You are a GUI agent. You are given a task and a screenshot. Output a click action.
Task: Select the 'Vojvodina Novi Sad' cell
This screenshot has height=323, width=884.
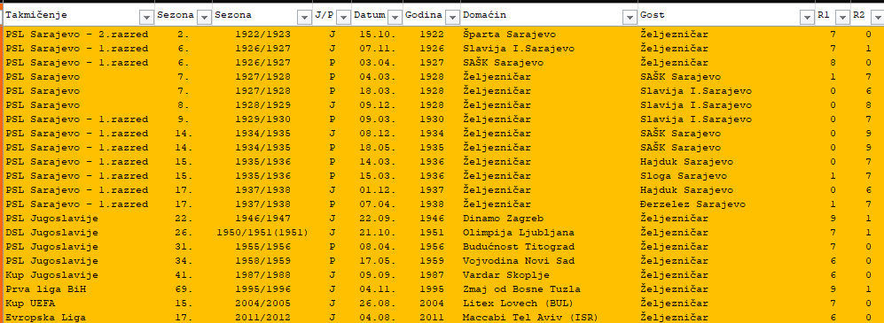549,261
